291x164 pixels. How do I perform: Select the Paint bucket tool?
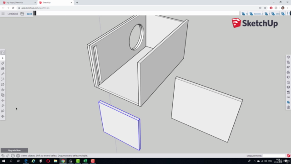[x=3, y=69]
